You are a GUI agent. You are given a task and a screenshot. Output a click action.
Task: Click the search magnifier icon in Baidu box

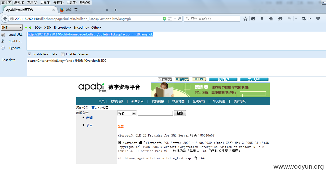click(187, 19)
